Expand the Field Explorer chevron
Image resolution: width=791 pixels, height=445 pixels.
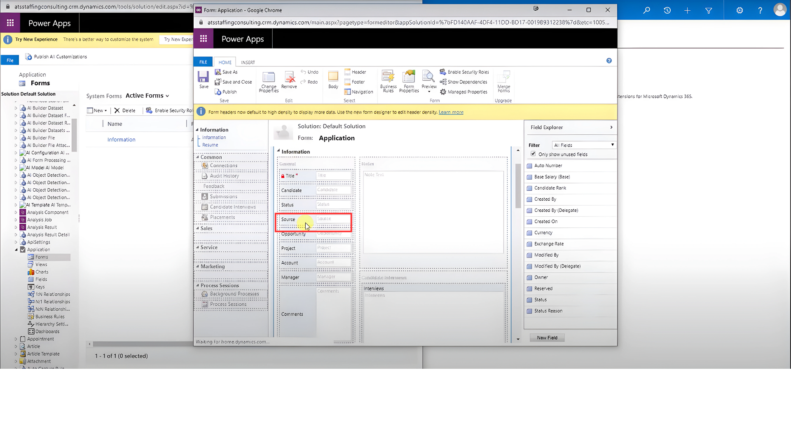pyautogui.click(x=611, y=127)
